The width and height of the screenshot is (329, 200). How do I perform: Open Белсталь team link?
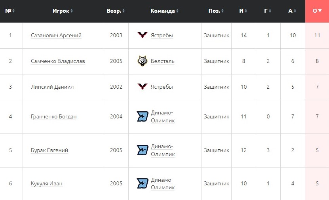163,61
